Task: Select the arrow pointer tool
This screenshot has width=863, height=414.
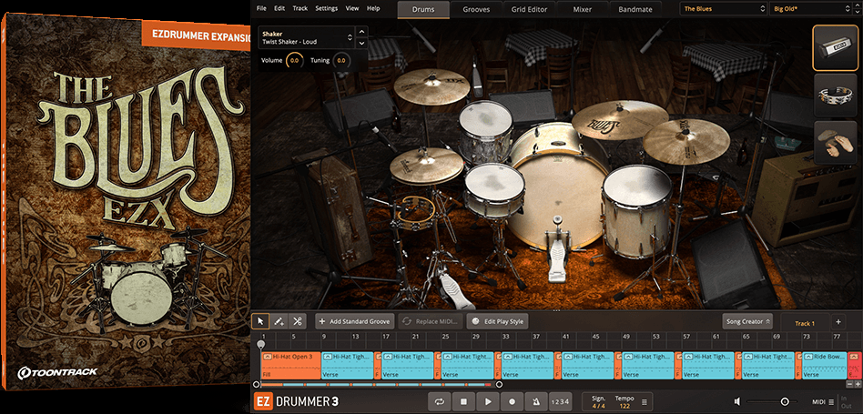Action: pyautogui.click(x=261, y=321)
